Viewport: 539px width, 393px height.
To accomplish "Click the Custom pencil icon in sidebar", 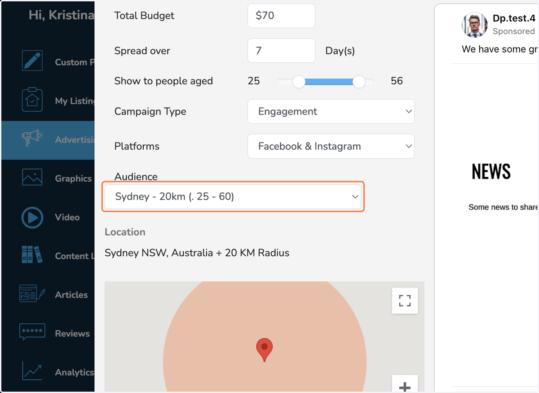I will (x=32, y=61).
